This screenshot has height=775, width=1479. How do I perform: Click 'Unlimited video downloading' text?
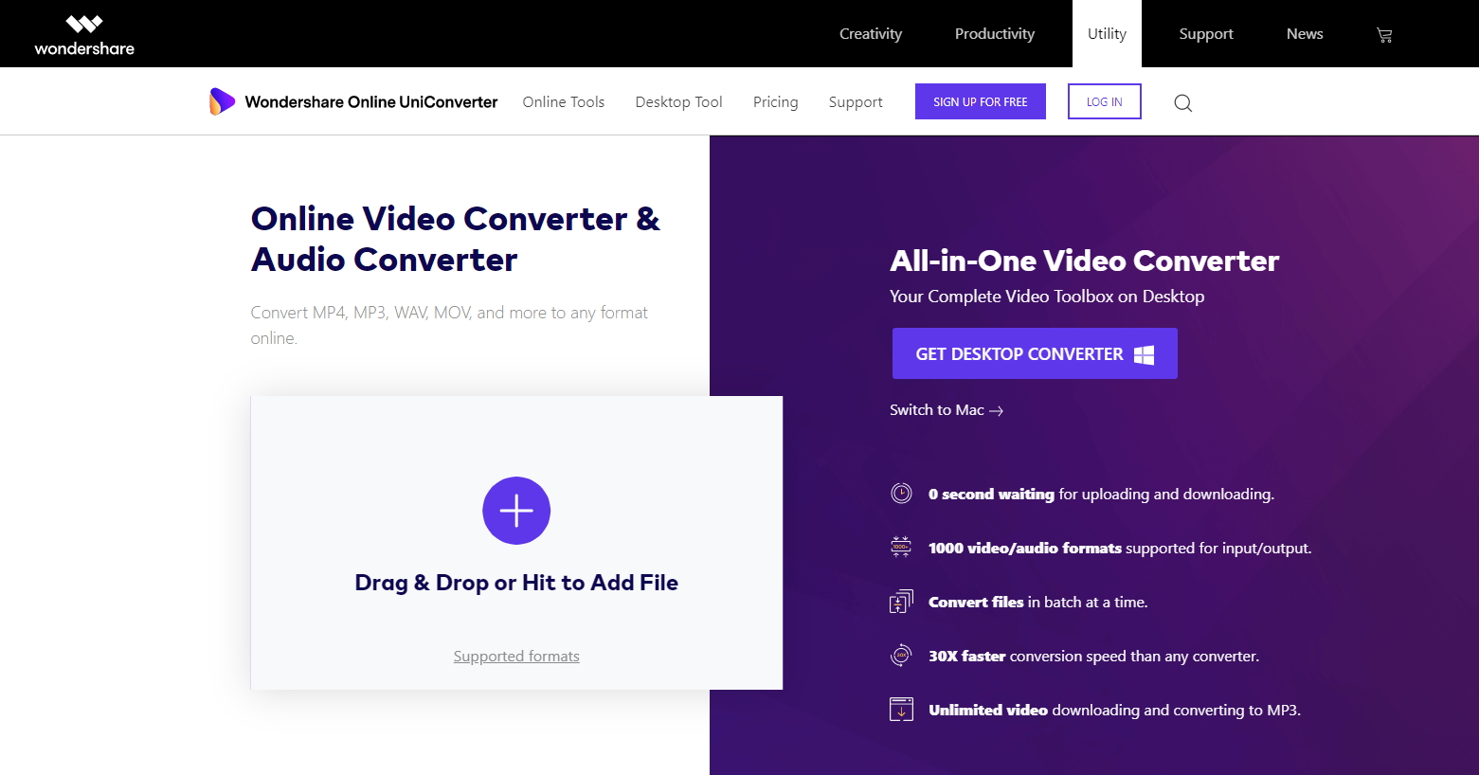(1114, 710)
